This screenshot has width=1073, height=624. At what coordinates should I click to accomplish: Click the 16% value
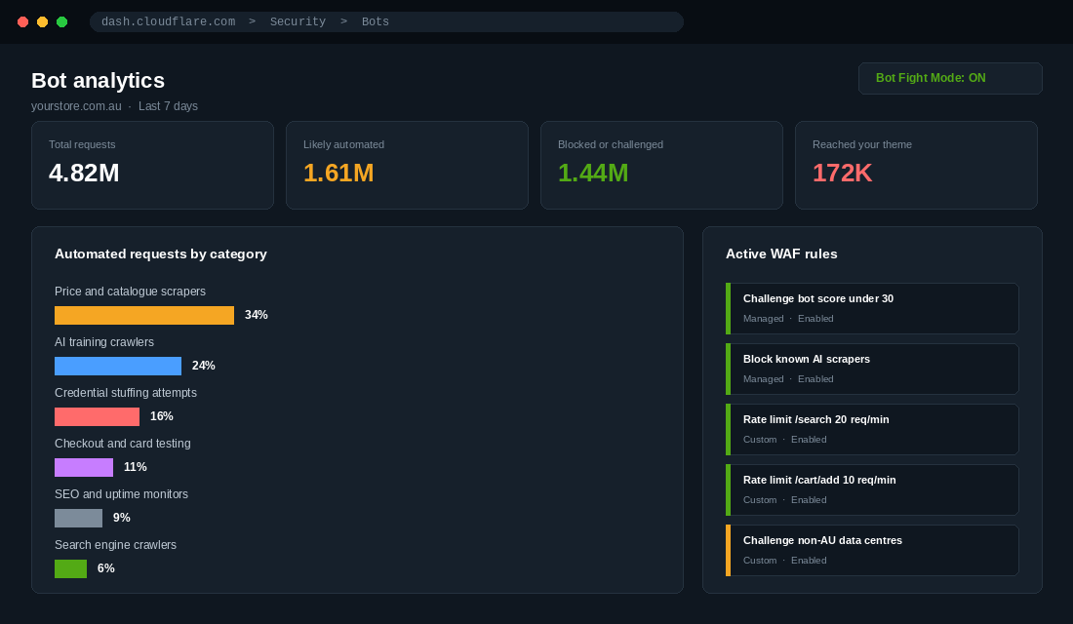pos(162,416)
